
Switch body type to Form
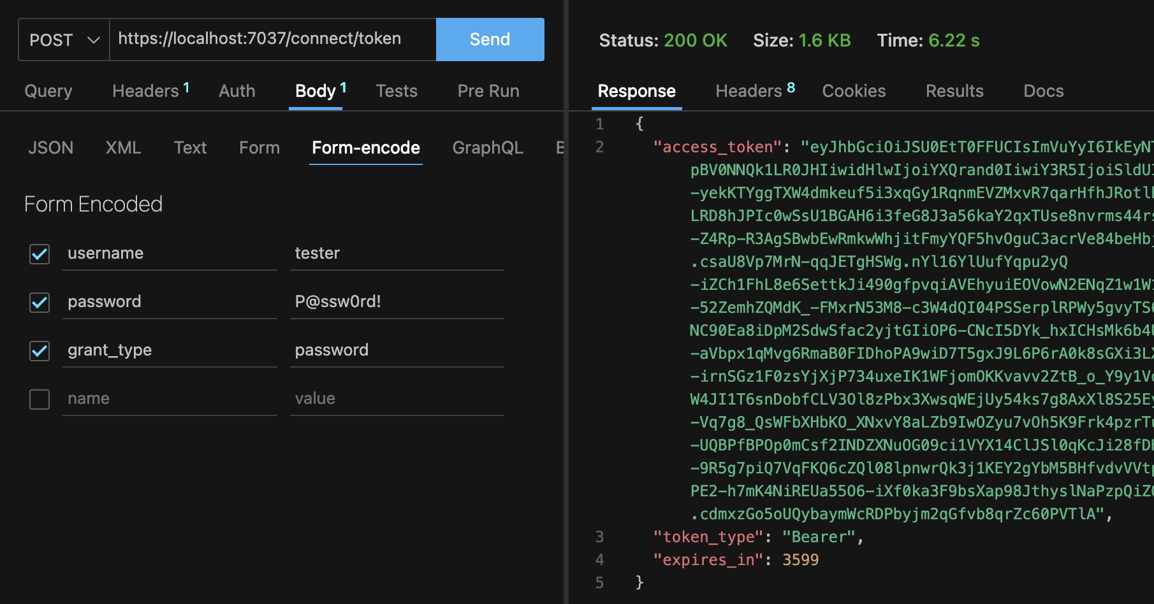259,148
